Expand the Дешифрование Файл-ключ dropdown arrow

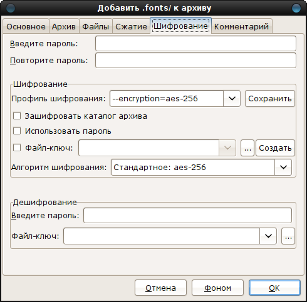click(x=268, y=236)
